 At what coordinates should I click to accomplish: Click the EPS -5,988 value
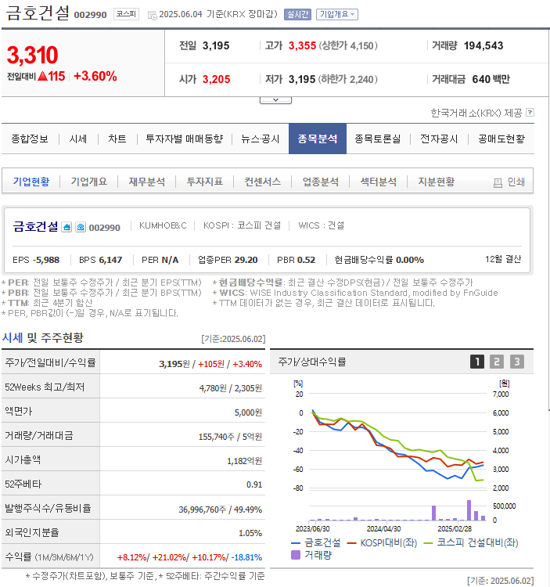click(46, 260)
